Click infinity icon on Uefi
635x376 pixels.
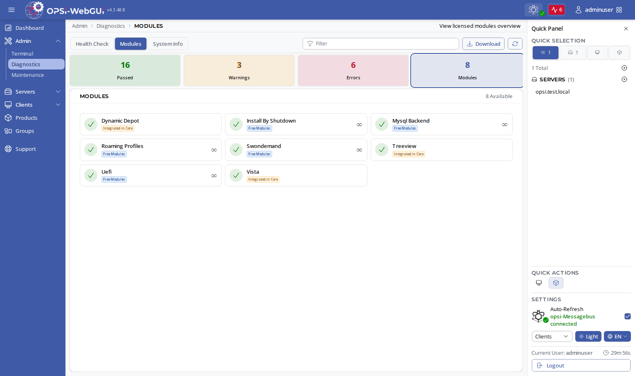coord(214,176)
